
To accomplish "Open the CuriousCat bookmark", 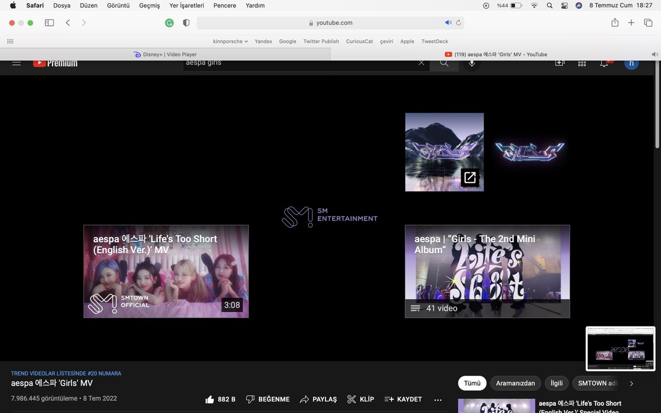I will tap(360, 41).
